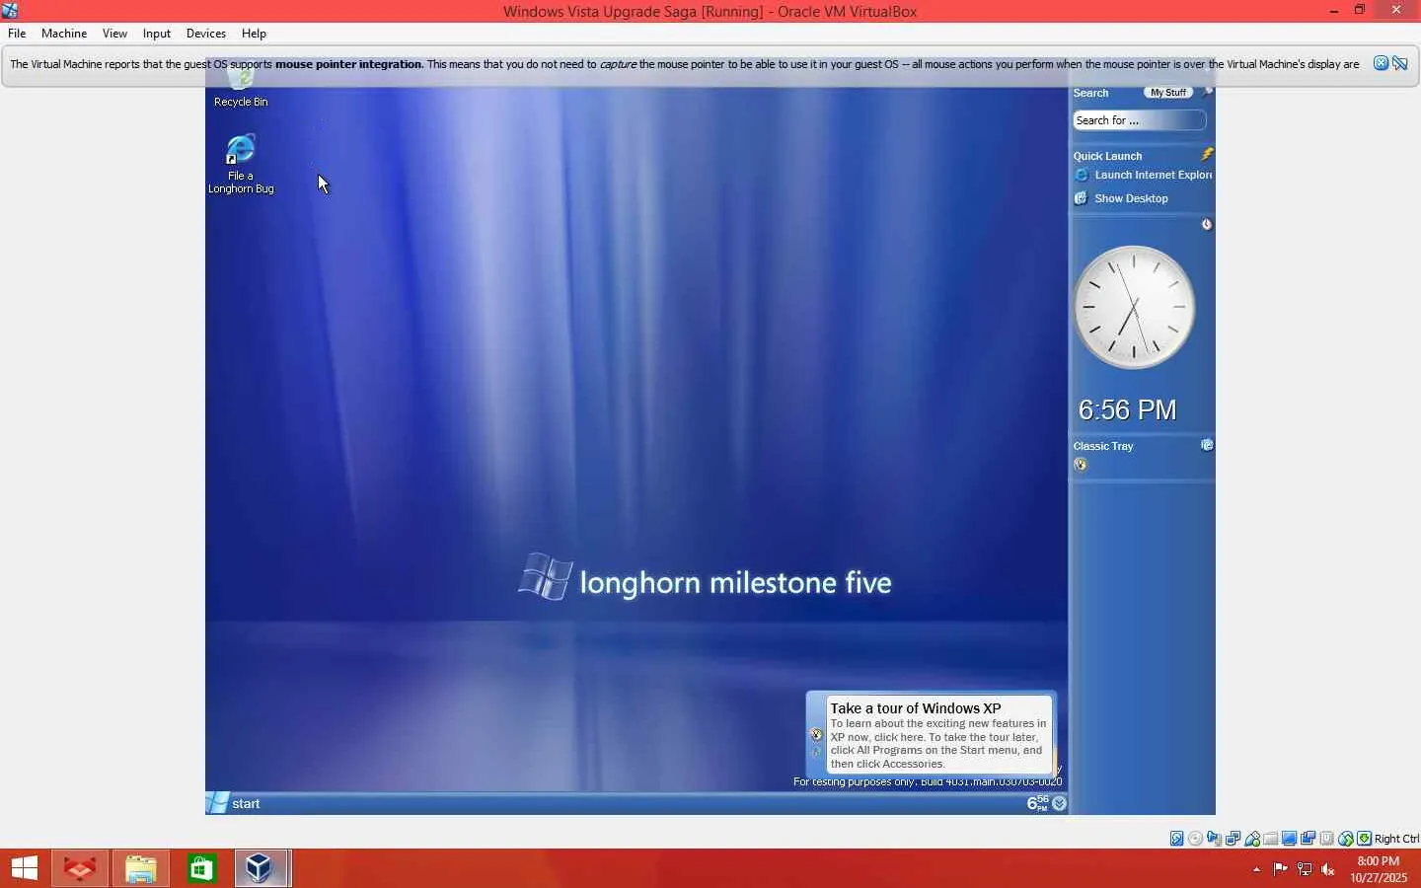1421x888 pixels.
Task: Click the hard disk activity status icon
Action: [x=1177, y=839]
